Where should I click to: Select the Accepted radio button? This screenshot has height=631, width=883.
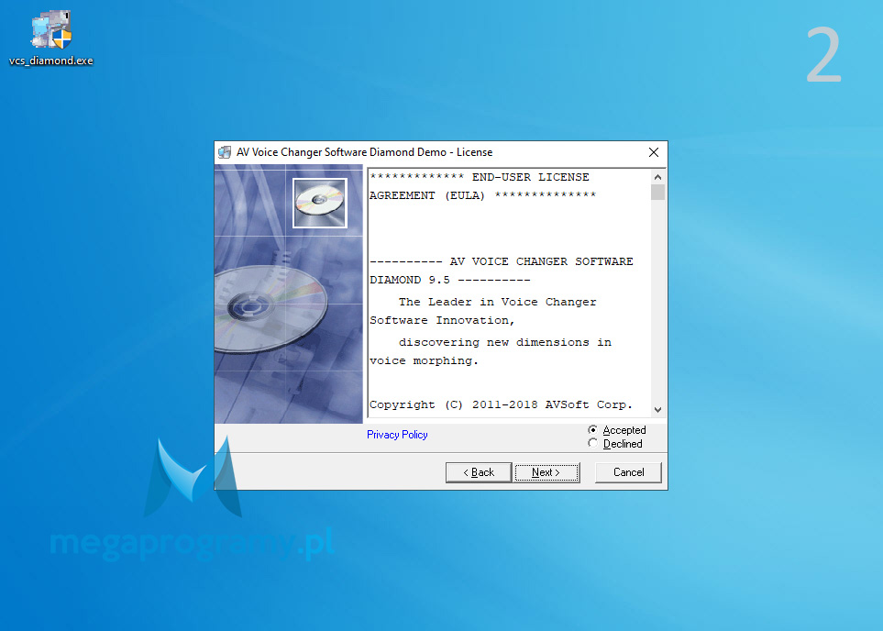[592, 430]
